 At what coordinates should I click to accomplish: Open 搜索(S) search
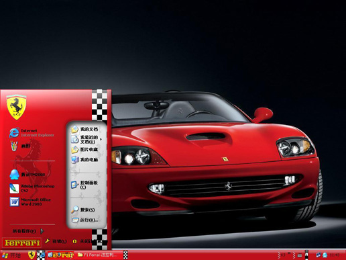84,210
